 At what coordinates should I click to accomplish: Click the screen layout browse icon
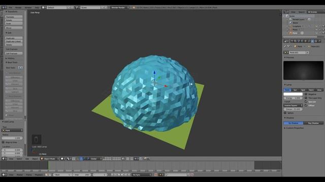click(x=43, y=8)
